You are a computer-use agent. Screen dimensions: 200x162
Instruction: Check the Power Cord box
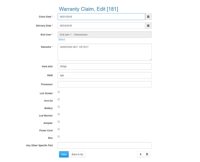tap(59, 129)
